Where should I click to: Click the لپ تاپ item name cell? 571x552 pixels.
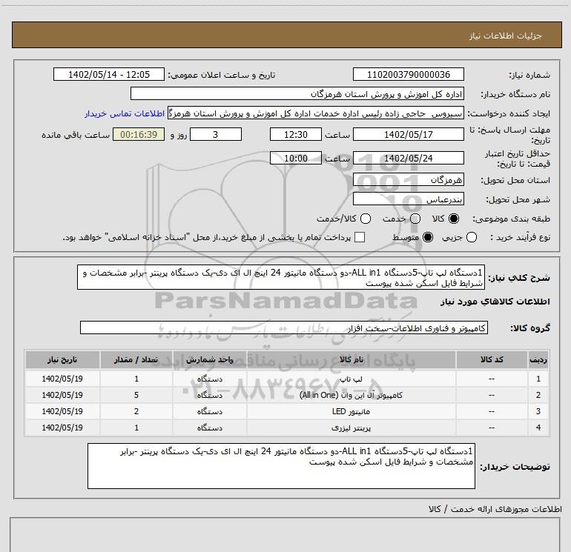click(x=351, y=379)
